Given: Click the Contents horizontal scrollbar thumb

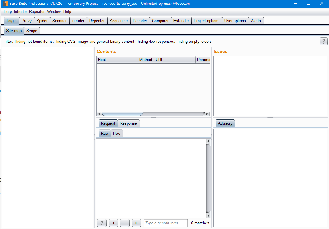Looking at the screenshot, I should tap(122, 114).
